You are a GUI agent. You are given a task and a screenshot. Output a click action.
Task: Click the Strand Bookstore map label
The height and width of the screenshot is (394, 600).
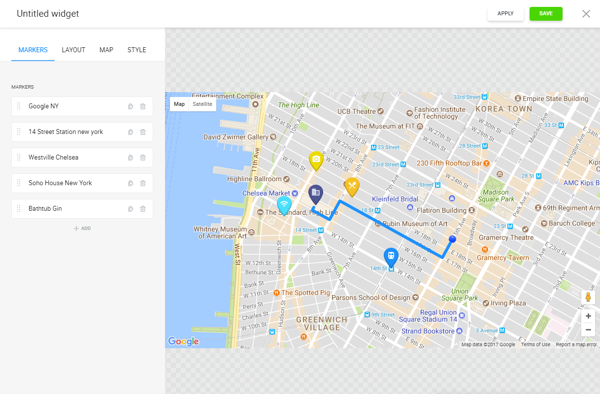428,331
